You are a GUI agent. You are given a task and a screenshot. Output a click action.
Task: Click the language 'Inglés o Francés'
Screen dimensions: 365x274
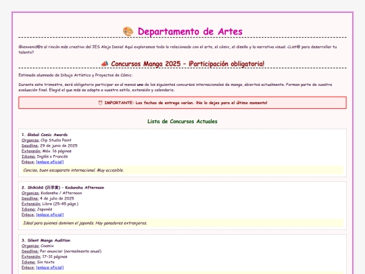[x=52, y=156]
